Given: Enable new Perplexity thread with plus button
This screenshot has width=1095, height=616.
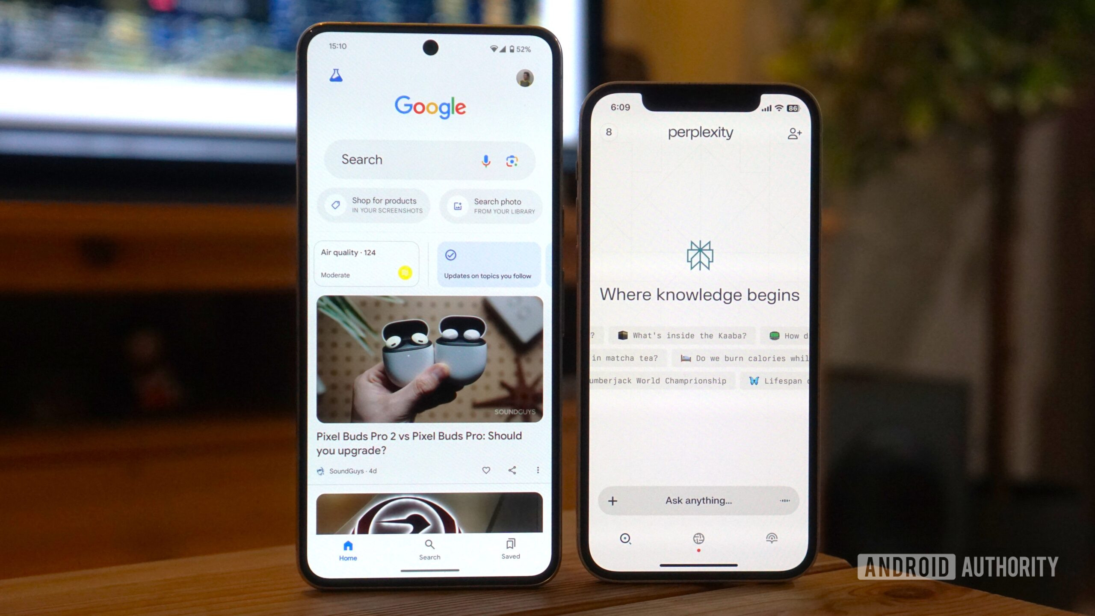Looking at the screenshot, I should pos(611,500).
